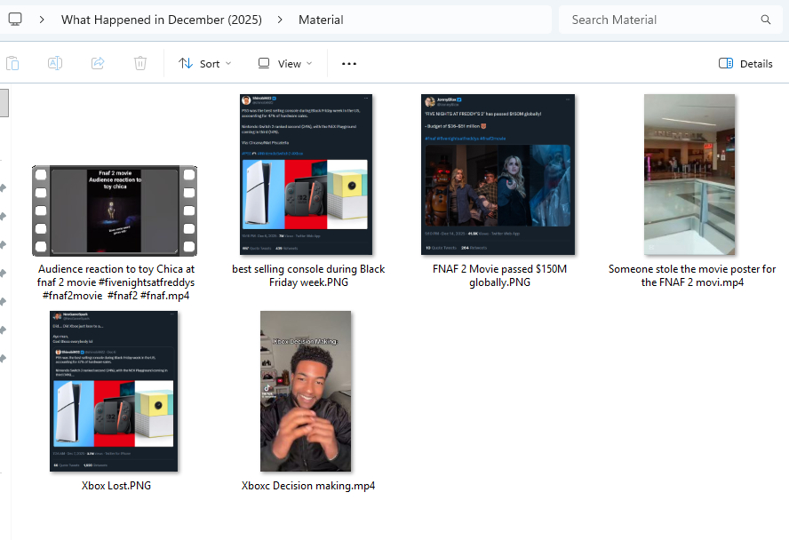The image size is (789, 540).
Task: Open the Sort dropdown
Action: 204,64
